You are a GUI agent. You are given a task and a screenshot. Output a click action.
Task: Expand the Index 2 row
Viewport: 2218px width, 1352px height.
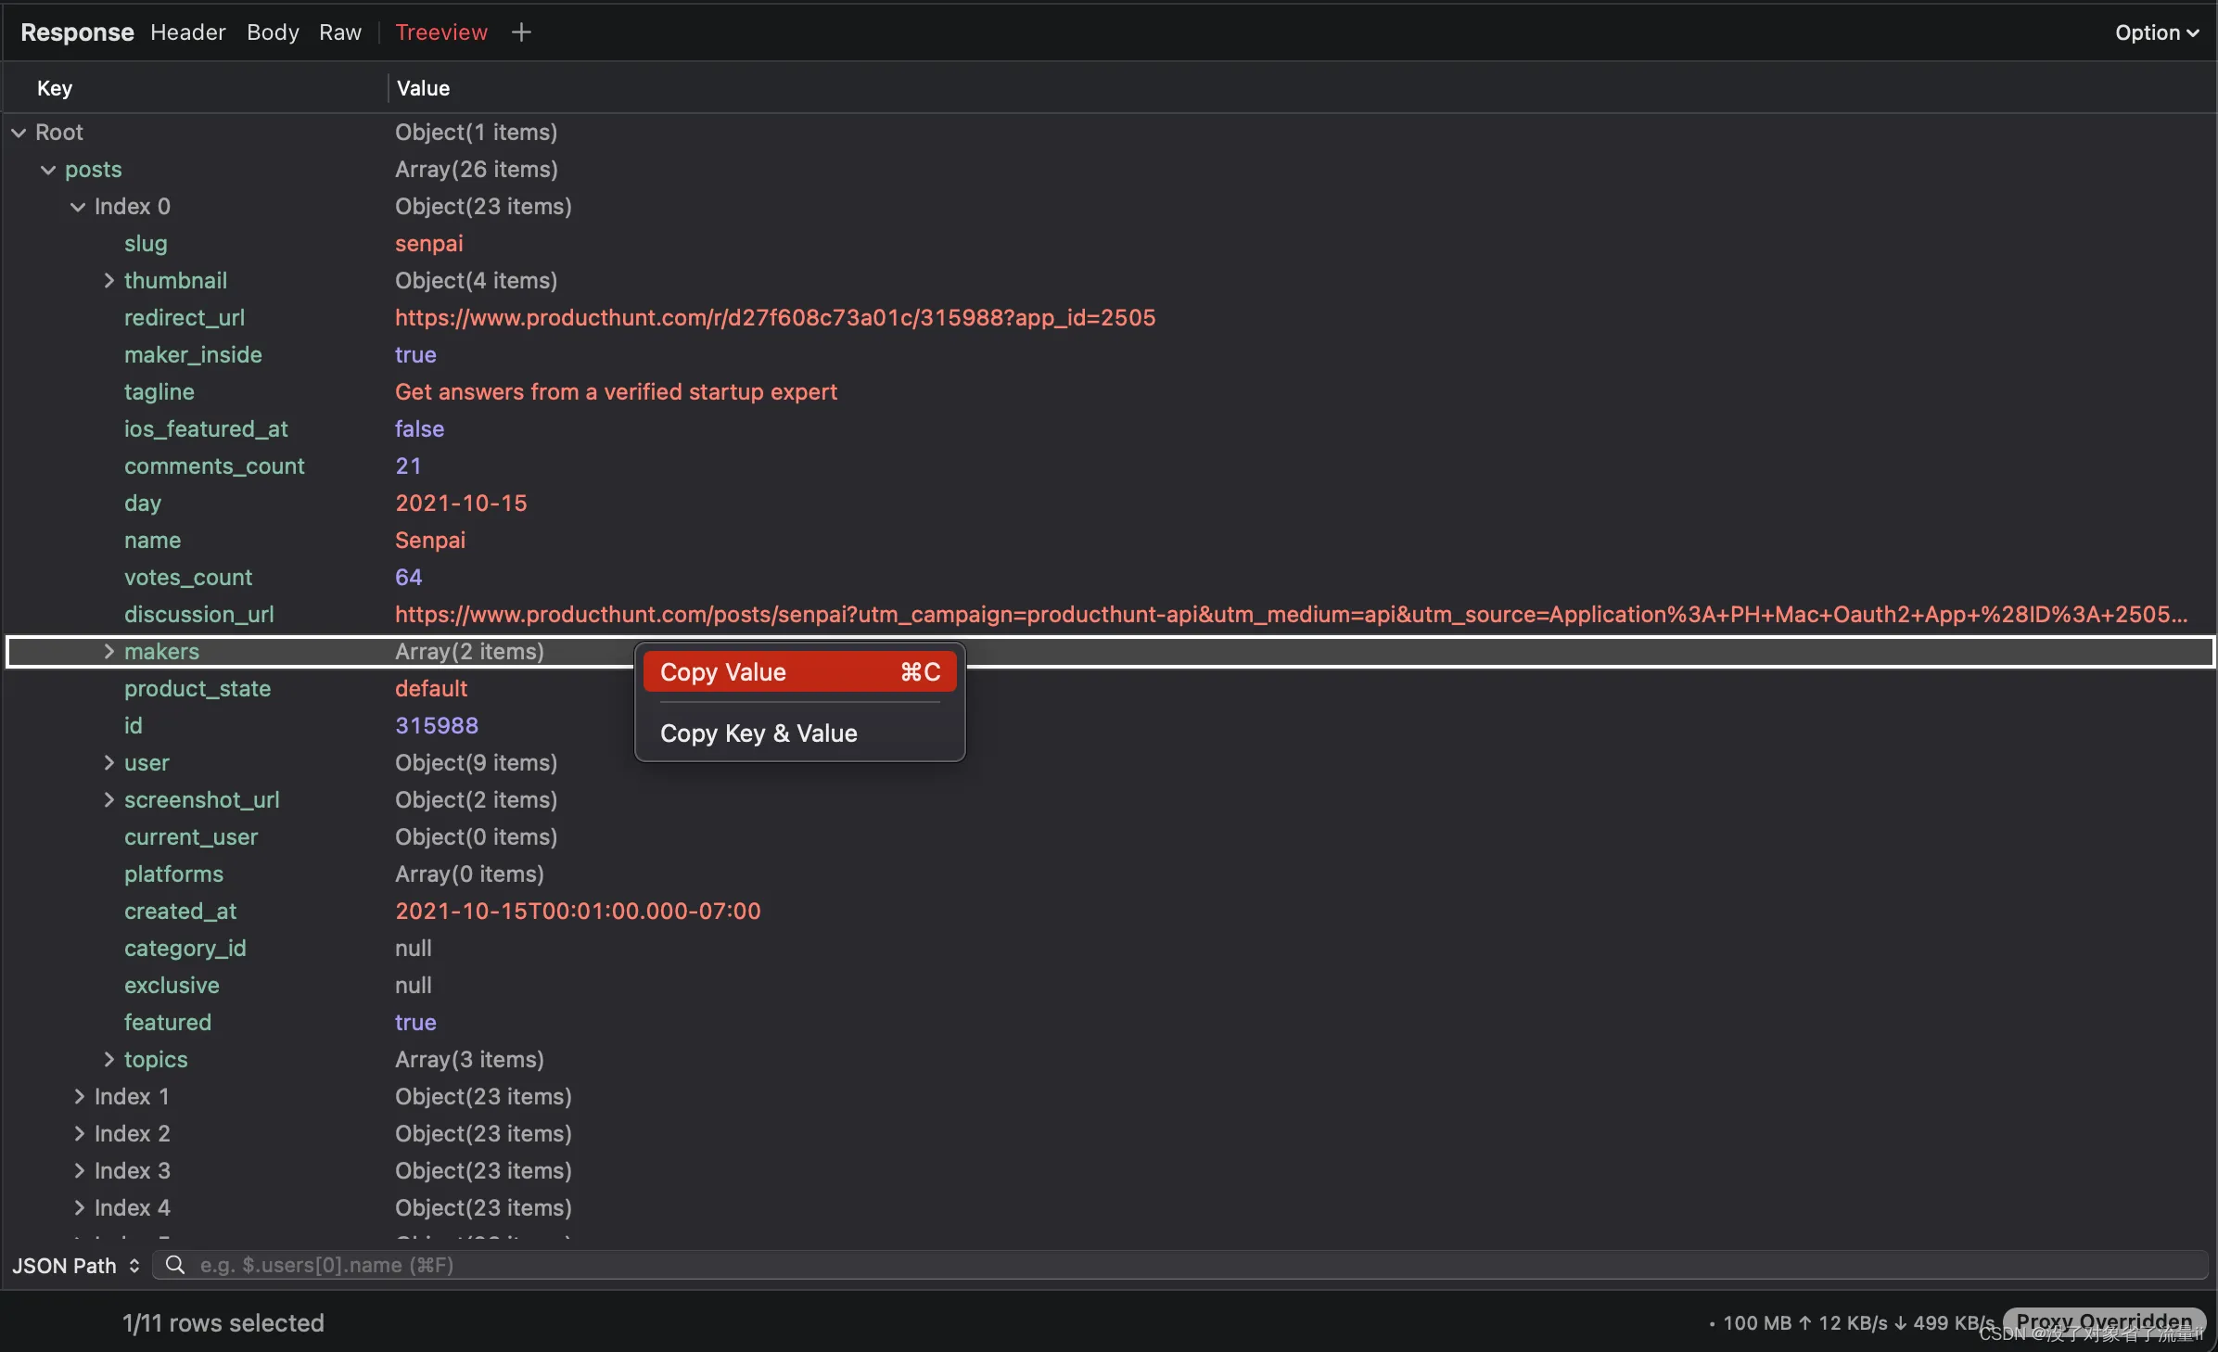coord(79,1134)
